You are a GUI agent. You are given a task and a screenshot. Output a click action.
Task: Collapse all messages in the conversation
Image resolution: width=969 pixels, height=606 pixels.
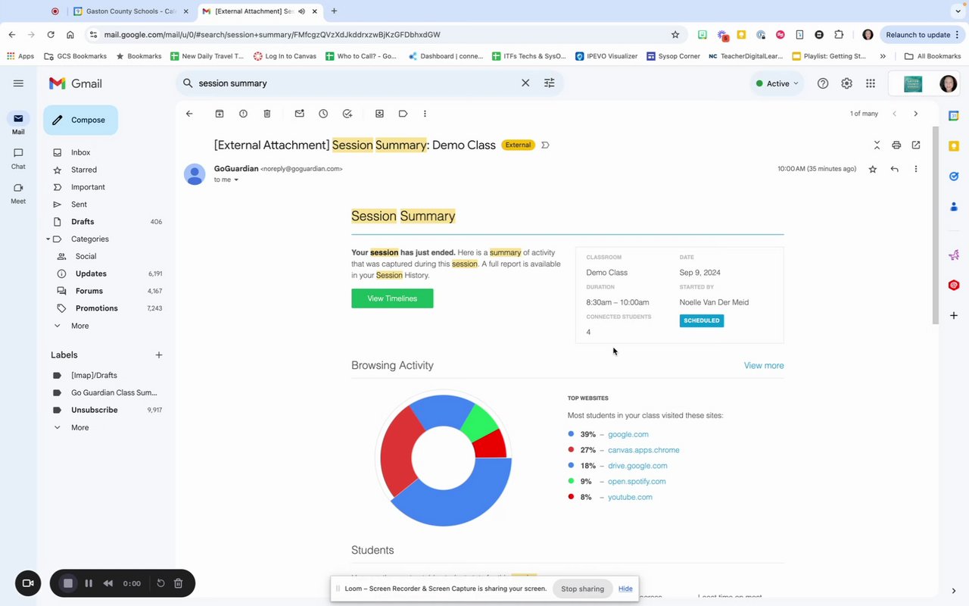click(x=877, y=145)
